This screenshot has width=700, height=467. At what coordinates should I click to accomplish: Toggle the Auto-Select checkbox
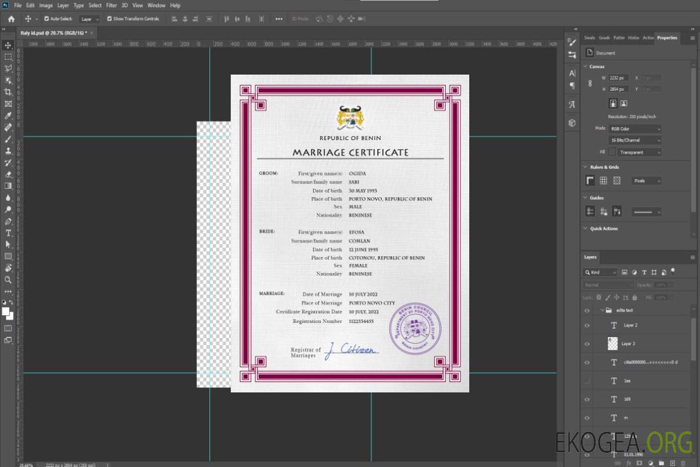pyautogui.click(x=47, y=19)
